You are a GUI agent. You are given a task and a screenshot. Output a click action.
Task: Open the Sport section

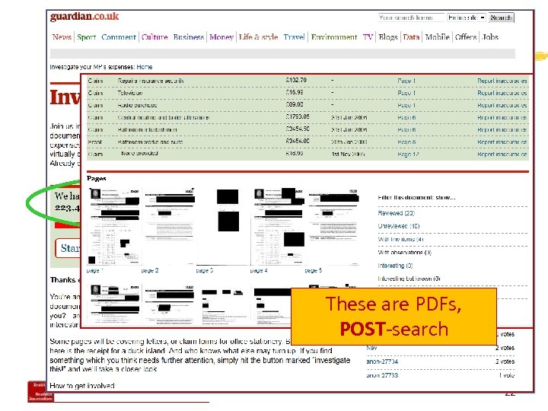[x=86, y=37]
